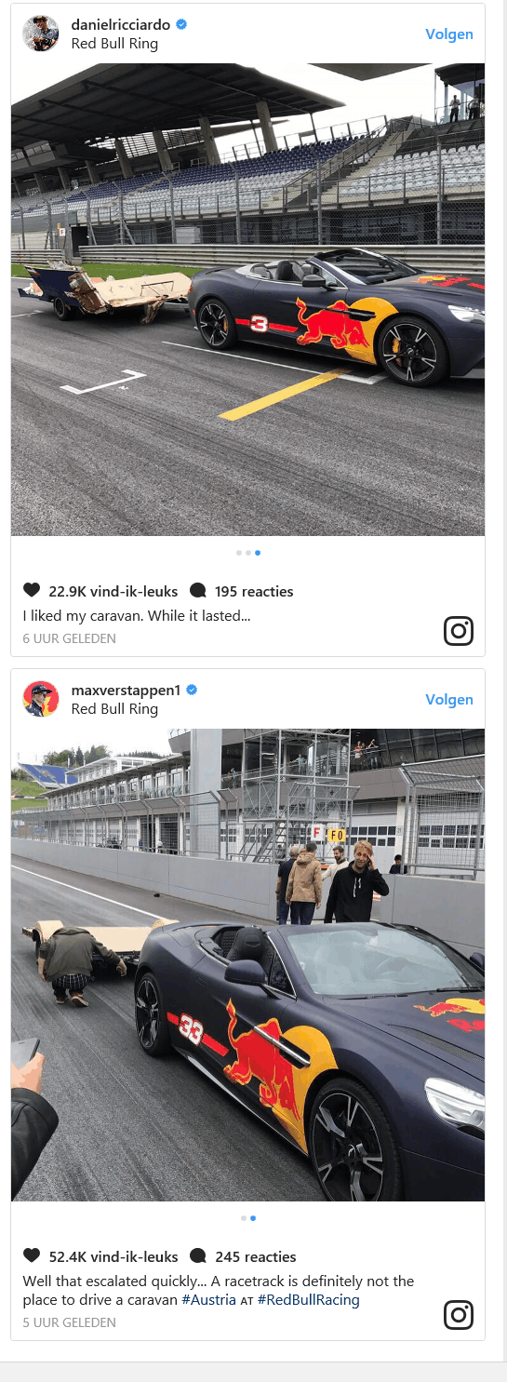The height and width of the screenshot is (1382, 507).
Task: Open the caravan wreck photo with car number 3
Action: click(247, 300)
